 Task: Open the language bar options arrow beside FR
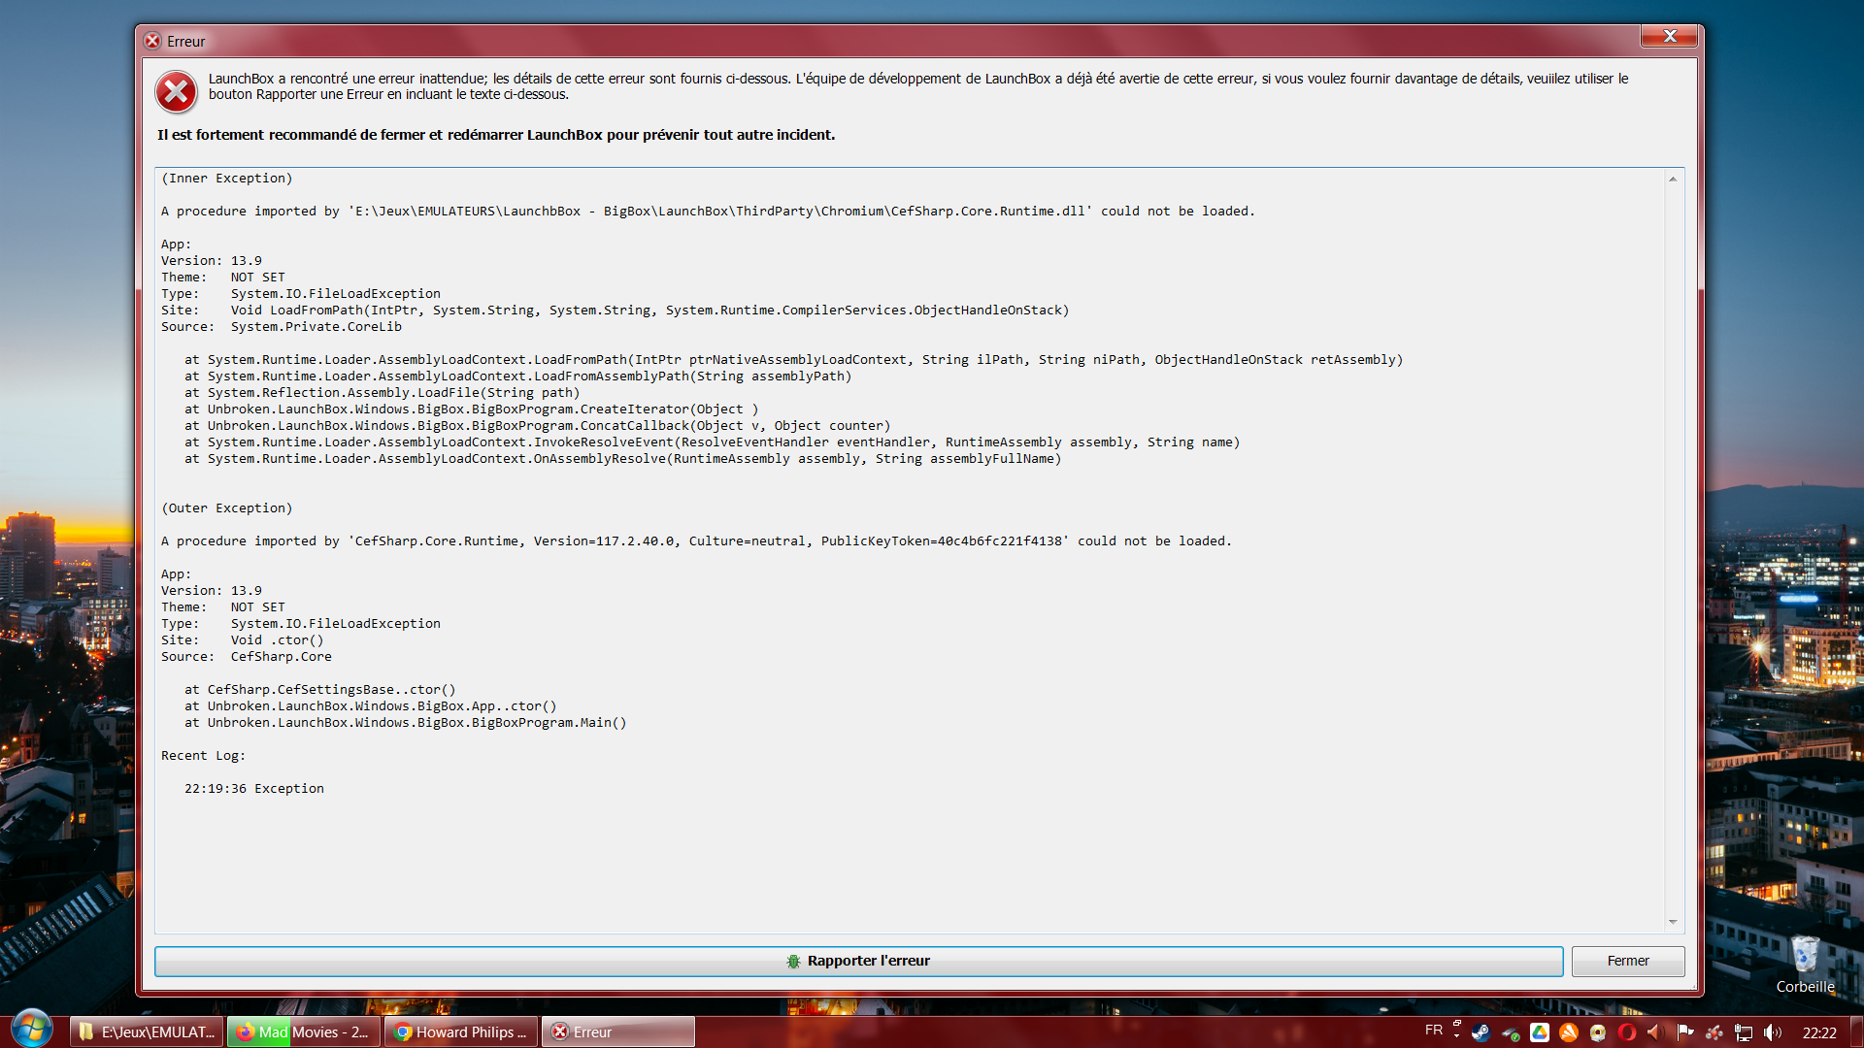pyautogui.click(x=1456, y=1036)
